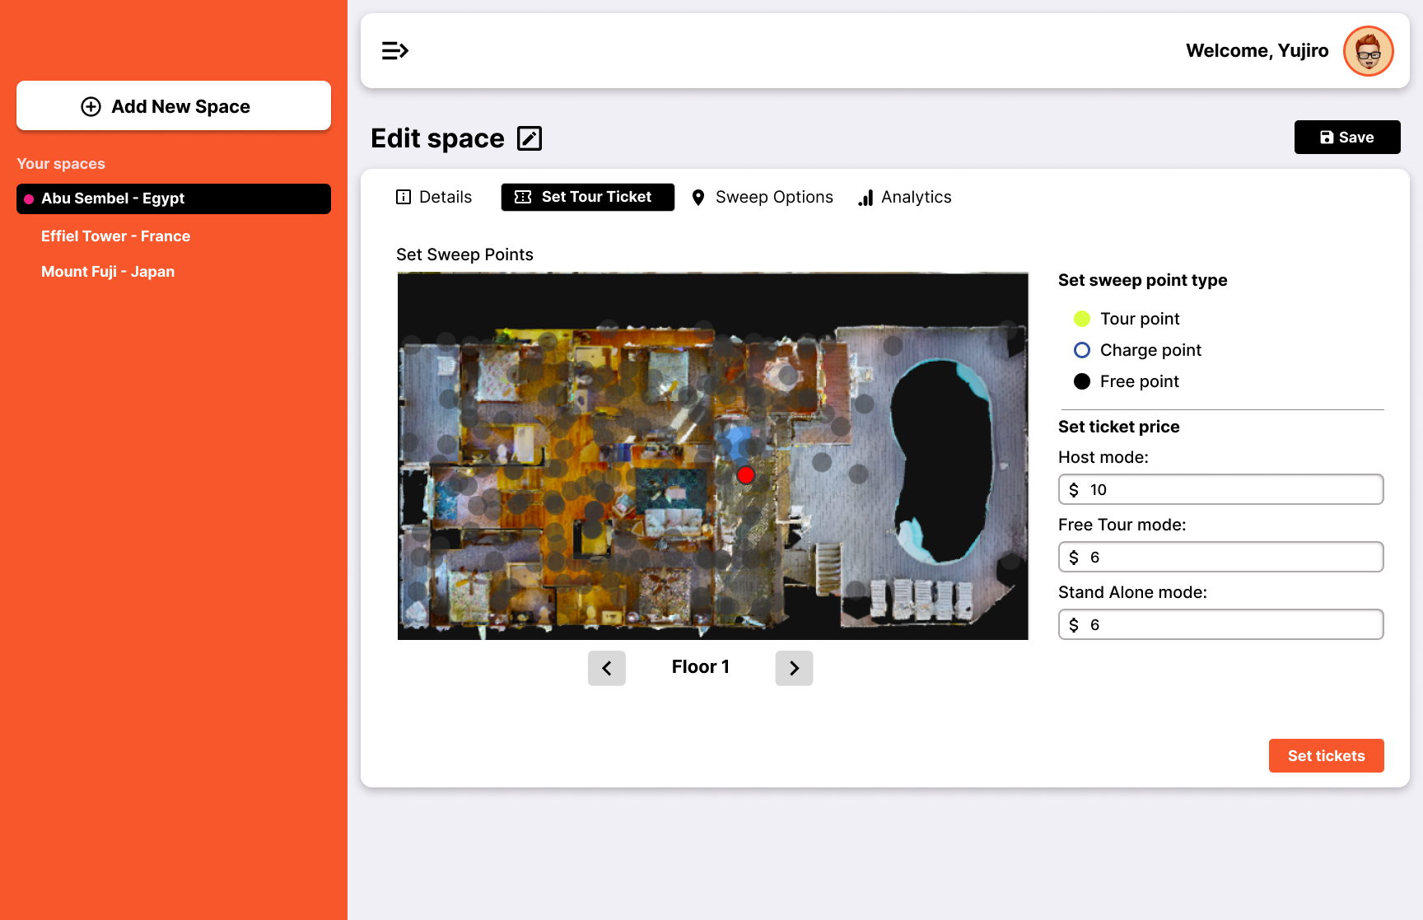
Task: Click the Floor 1 label
Action: pyautogui.click(x=701, y=667)
